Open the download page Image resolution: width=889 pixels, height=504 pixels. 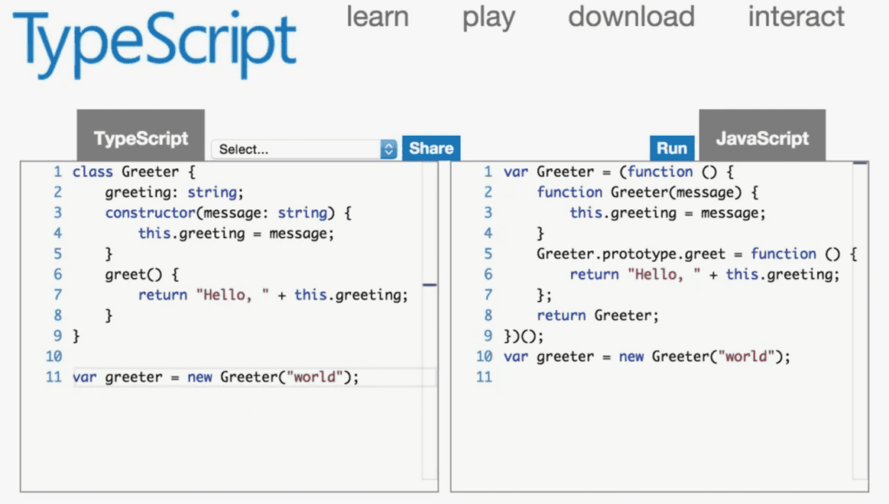click(x=631, y=17)
